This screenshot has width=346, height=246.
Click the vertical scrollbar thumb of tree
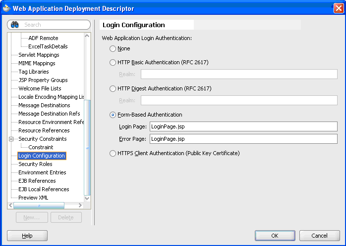[87, 148]
